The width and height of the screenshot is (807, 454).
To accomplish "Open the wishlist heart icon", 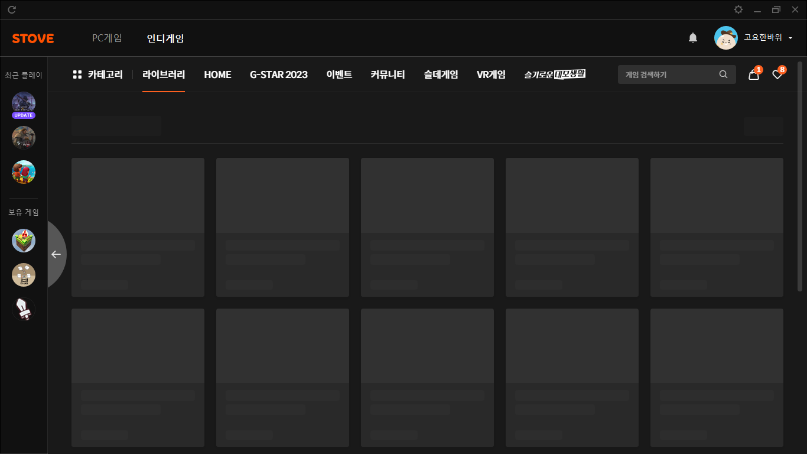I will tap(777, 74).
